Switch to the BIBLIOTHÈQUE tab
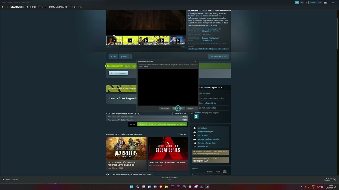 [x=36, y=7]
